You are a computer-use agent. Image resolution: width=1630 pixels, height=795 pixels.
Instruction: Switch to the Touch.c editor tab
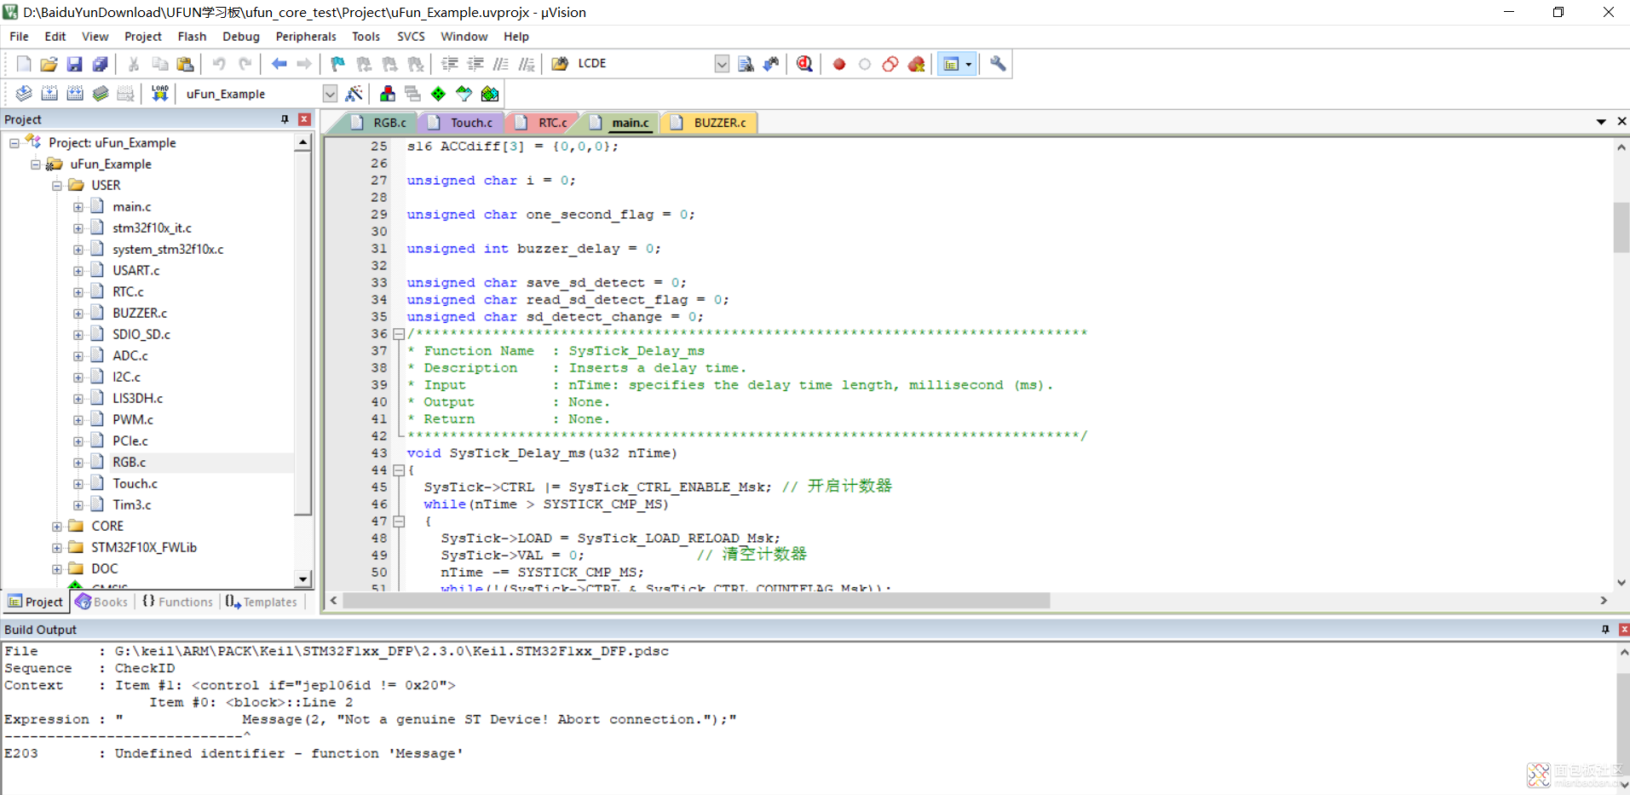pos(462,123)
